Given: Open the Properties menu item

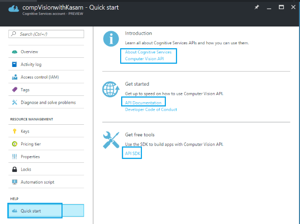Looking at the screenshot, I should coord(30,157).
